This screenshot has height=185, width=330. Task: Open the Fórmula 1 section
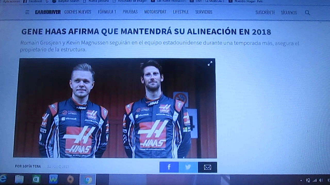[107, 12]
